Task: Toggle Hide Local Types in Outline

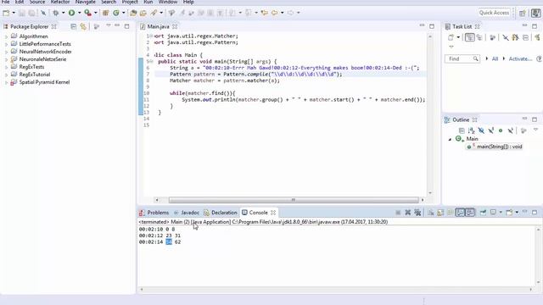Action: 510,130
